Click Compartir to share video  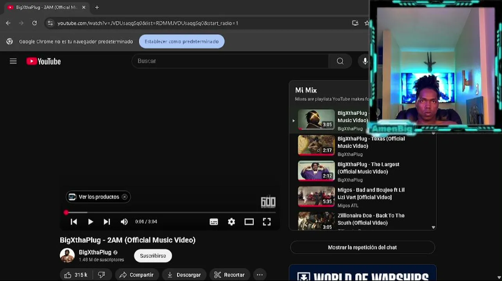pos(137,275)
